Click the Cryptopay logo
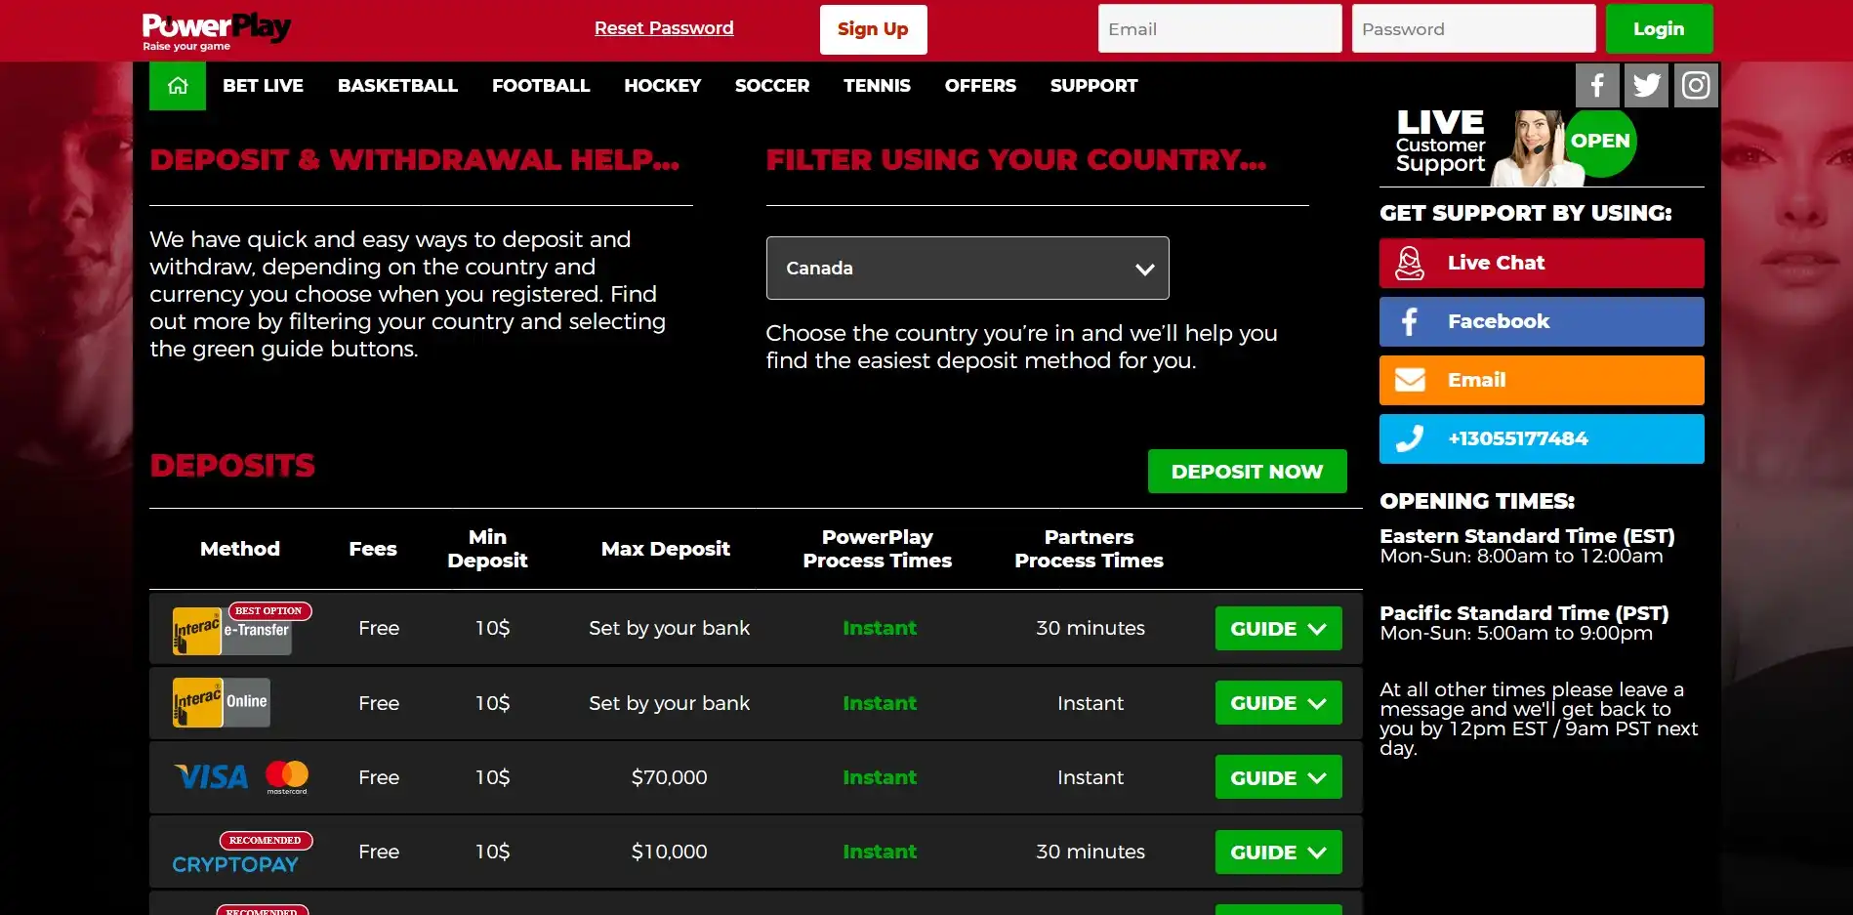This screenshot has height=915, width=1853. (235, 863)
